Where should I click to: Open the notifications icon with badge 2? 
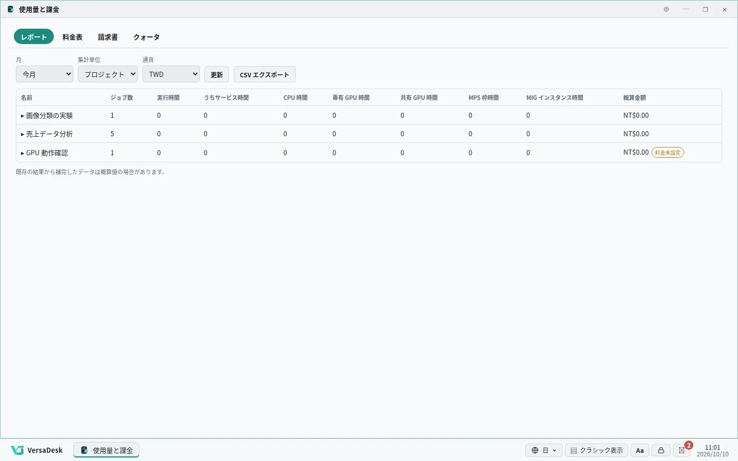[682, 450]
